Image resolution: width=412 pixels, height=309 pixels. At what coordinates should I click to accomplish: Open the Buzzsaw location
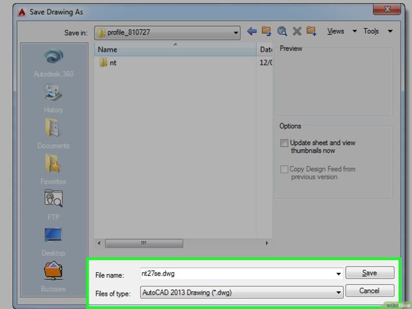pyautogui.click(x=54, y=277)
